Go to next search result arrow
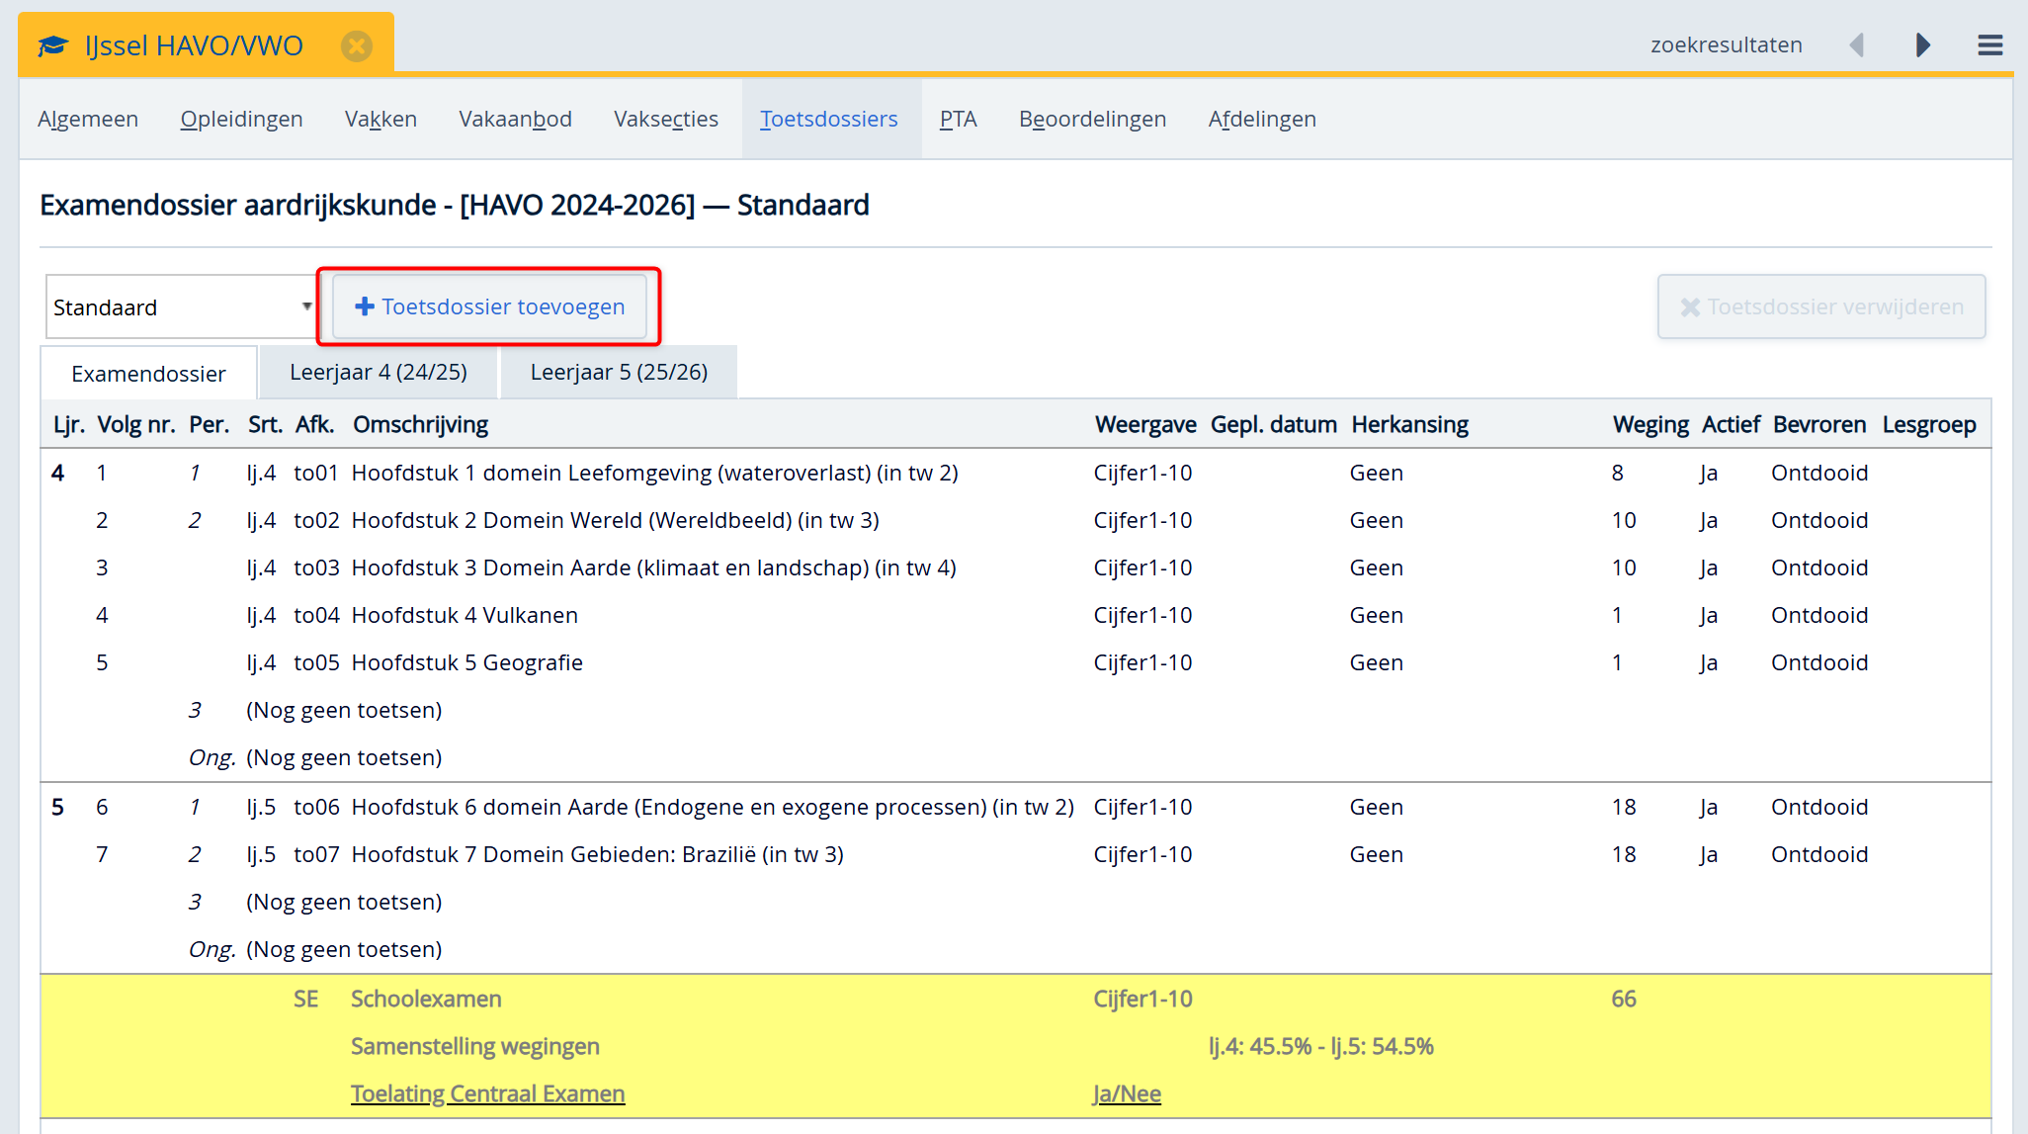Viewport: 2028px width, 1134px height. (x=1922, y=44)
